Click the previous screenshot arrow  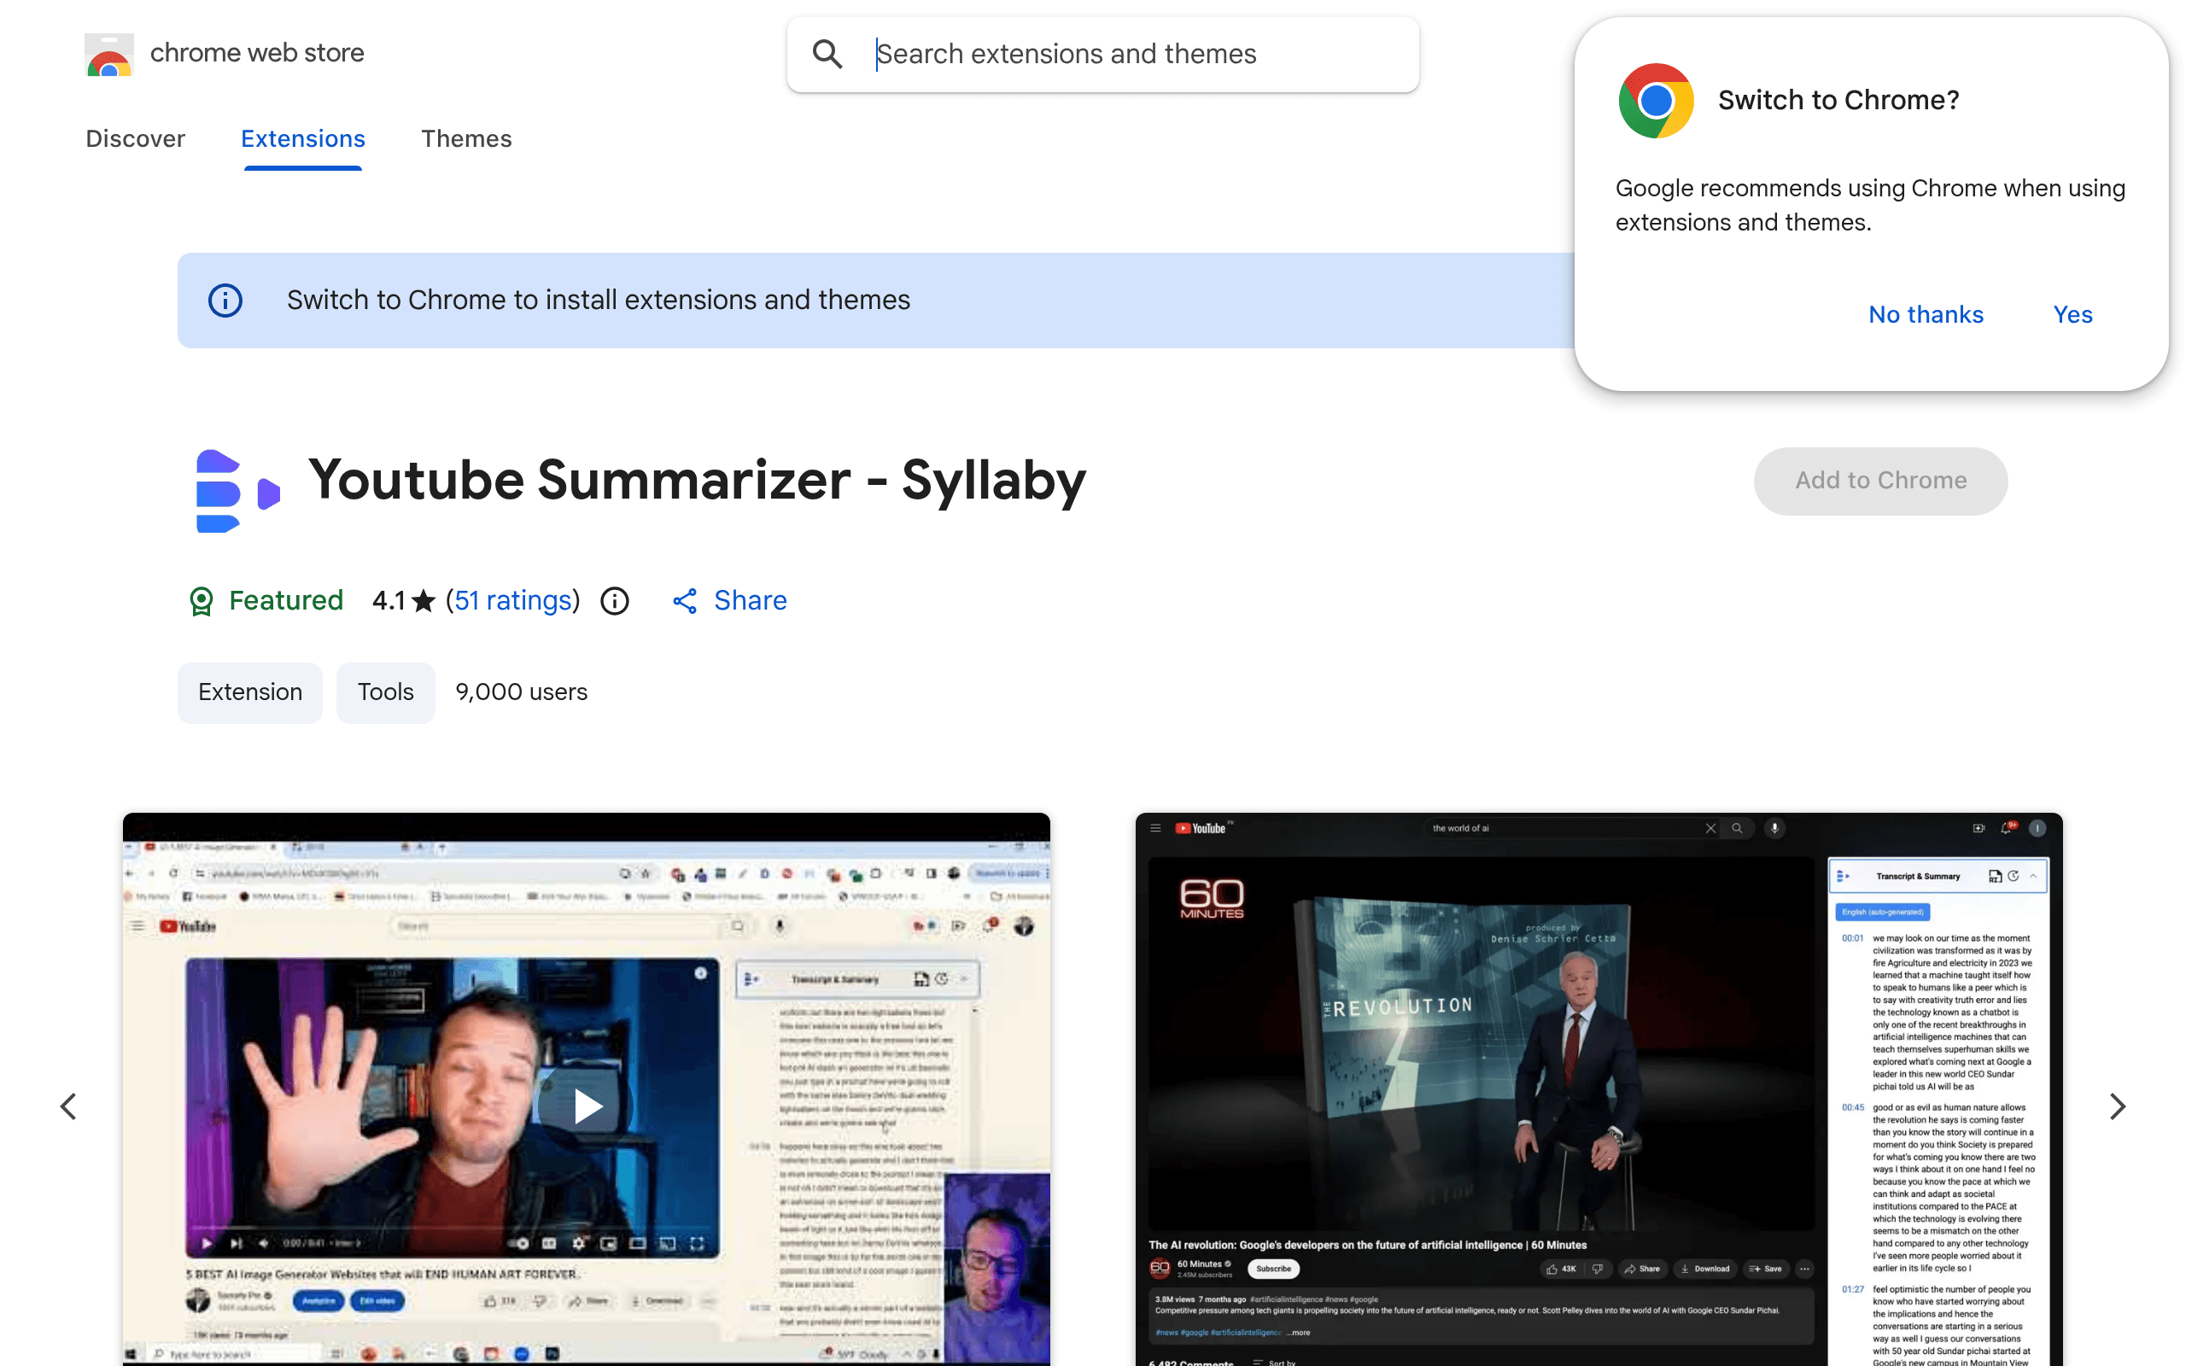coord(68,1106)
